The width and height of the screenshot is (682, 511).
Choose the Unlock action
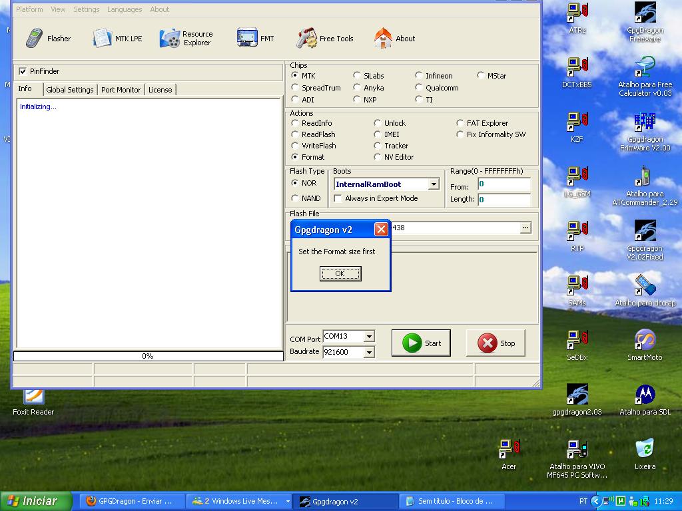click(377, 123)
